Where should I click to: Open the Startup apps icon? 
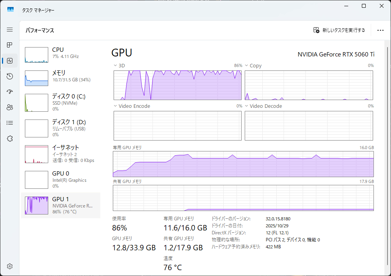10,92
